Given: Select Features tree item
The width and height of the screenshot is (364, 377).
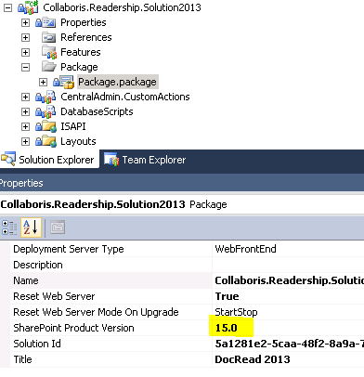Looking at the screenshot, I should tap(81, 52).
